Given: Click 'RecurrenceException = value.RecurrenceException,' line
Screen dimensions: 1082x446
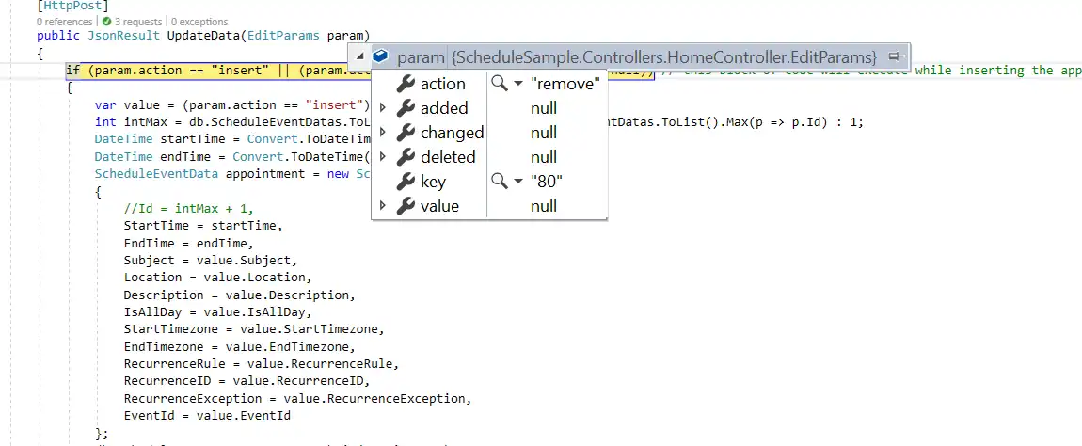Looking at the screenshot, I should (x=298, y=398).
